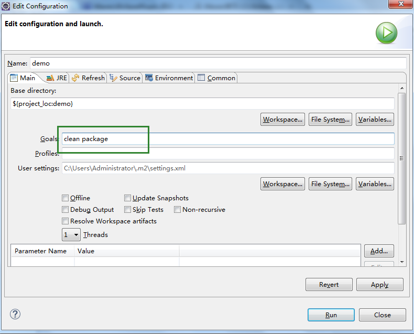The width and height of the screenshot is (414, 334).
Task: Focus the Name input field
Action: tap(218, 63)
